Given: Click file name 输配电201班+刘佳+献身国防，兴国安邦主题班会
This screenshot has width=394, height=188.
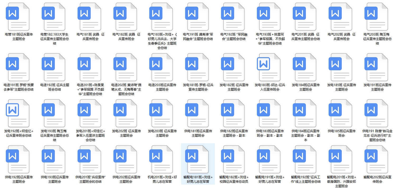Looking at the screenshot, I should (x=342, y=181).
